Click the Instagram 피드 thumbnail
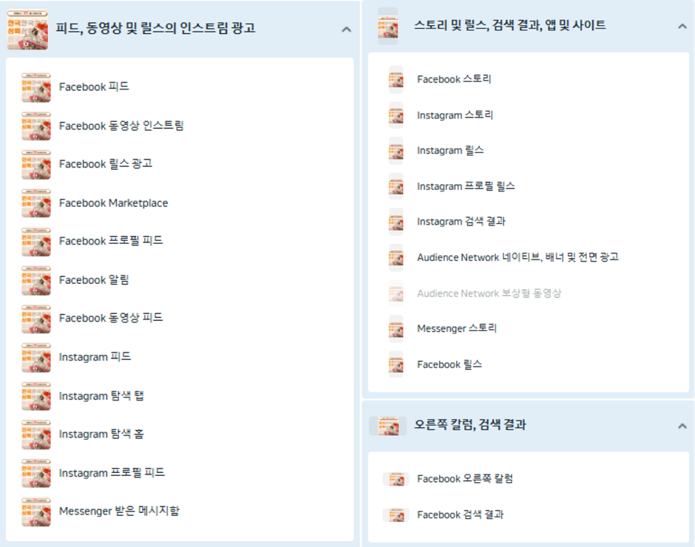 (36, 357)
